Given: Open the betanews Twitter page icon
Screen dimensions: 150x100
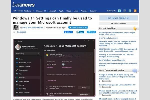Looking at the screenshot, I should tap(119, 11).
